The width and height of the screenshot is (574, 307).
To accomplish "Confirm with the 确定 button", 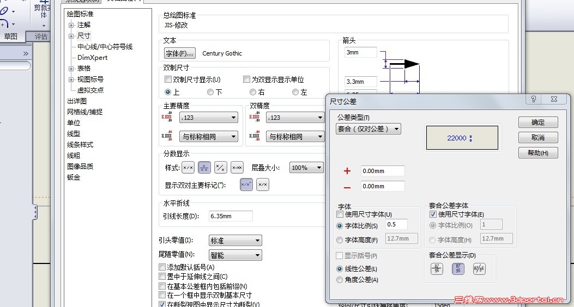I will (538, 122).
